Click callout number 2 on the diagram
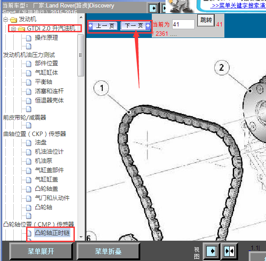The height and width of the screenshot is (261, 266). pos(222,68)
